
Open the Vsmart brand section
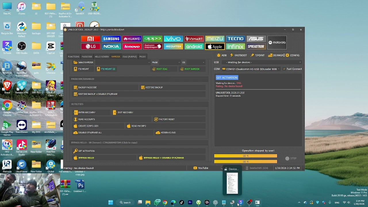[x=194, y=39]
